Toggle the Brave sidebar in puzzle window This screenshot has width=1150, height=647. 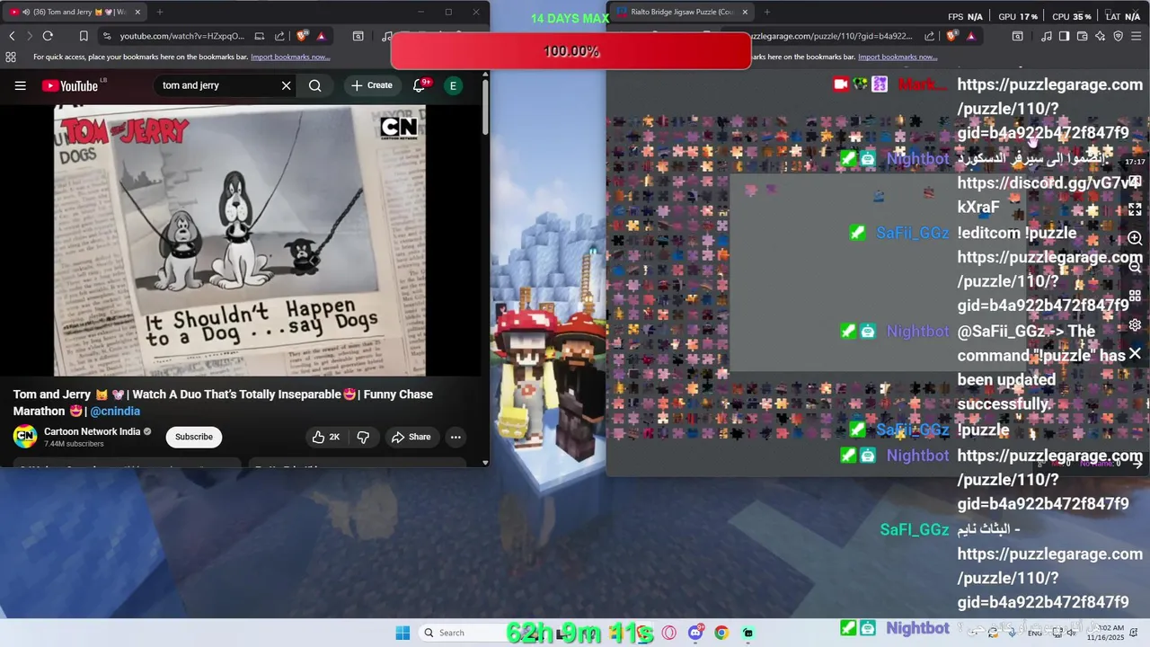pos(1064,36)
